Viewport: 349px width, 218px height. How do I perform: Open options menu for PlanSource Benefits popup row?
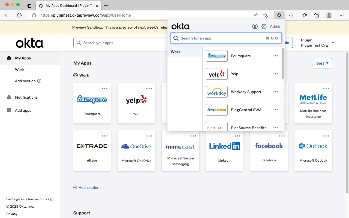point(276,128)
